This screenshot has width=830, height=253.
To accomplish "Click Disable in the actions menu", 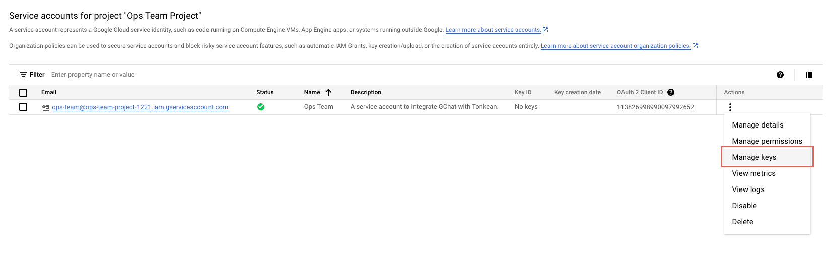I will tap(744, 206).
